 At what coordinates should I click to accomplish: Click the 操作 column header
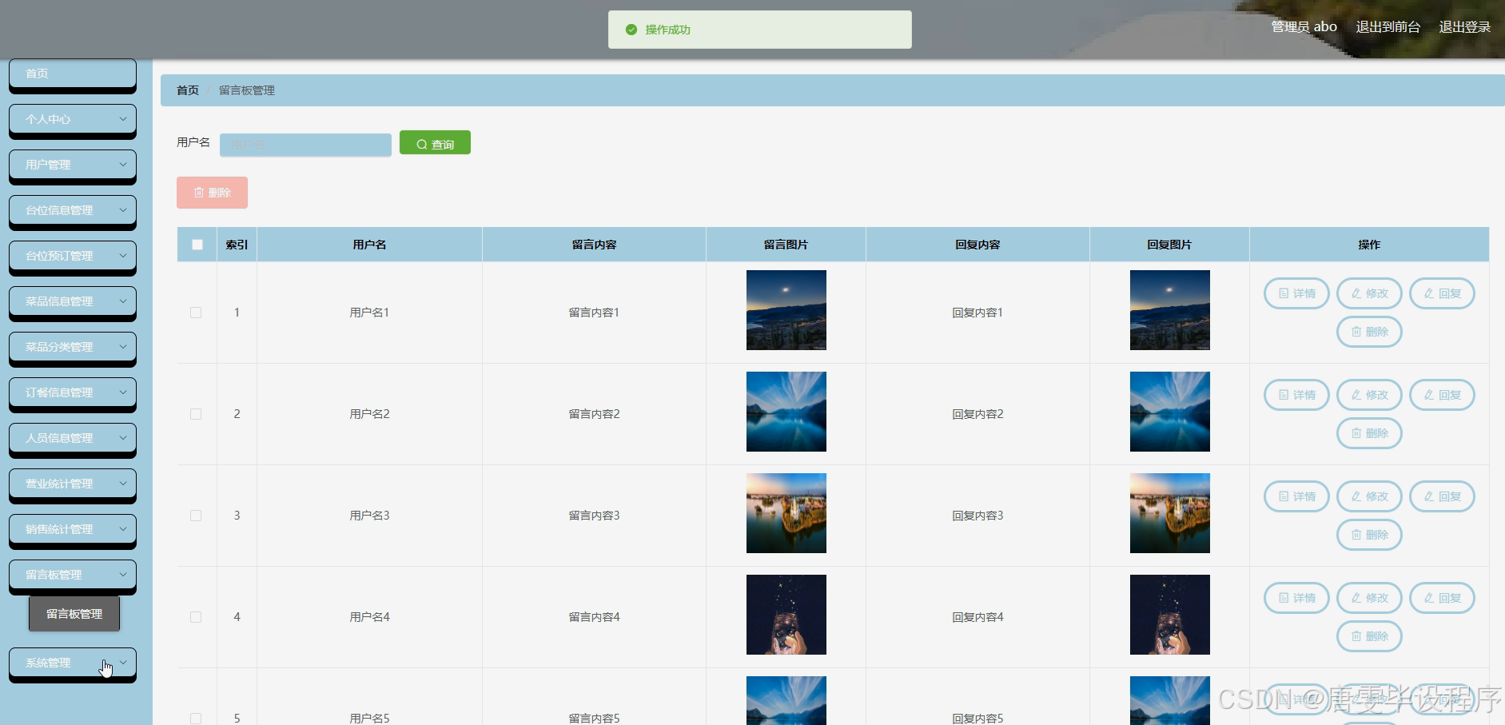click(x=1369, y=245)
